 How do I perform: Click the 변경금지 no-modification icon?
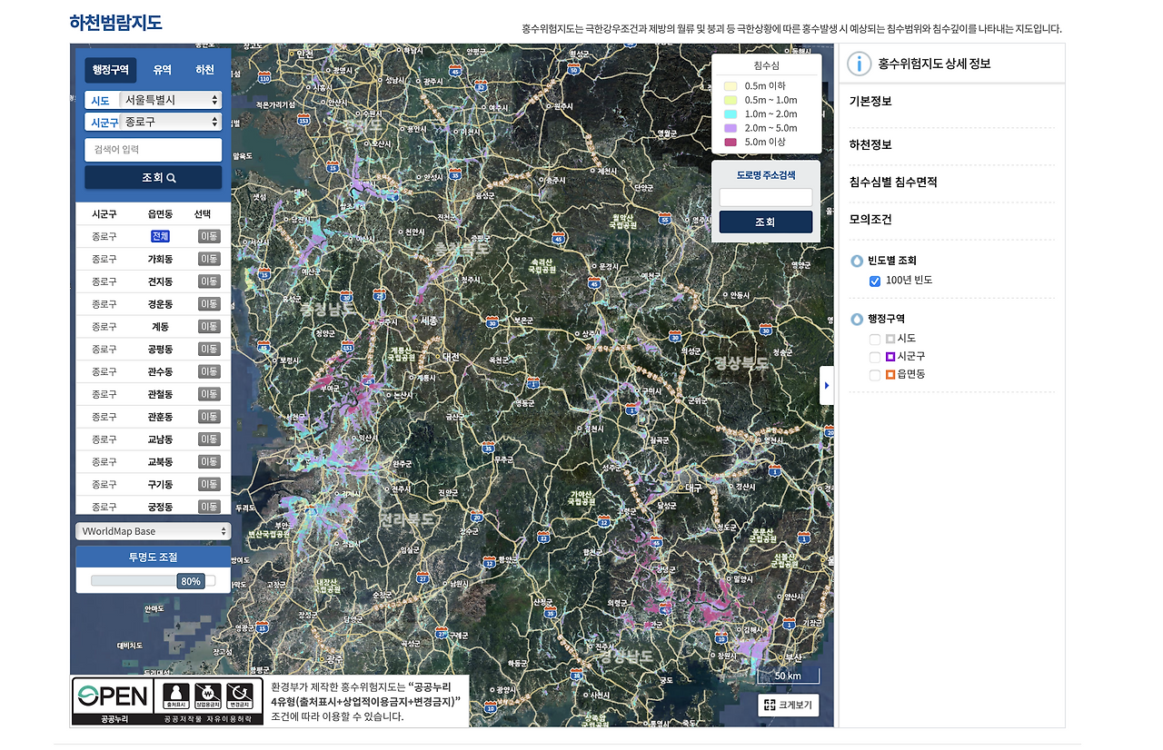(x=240, y=696)
